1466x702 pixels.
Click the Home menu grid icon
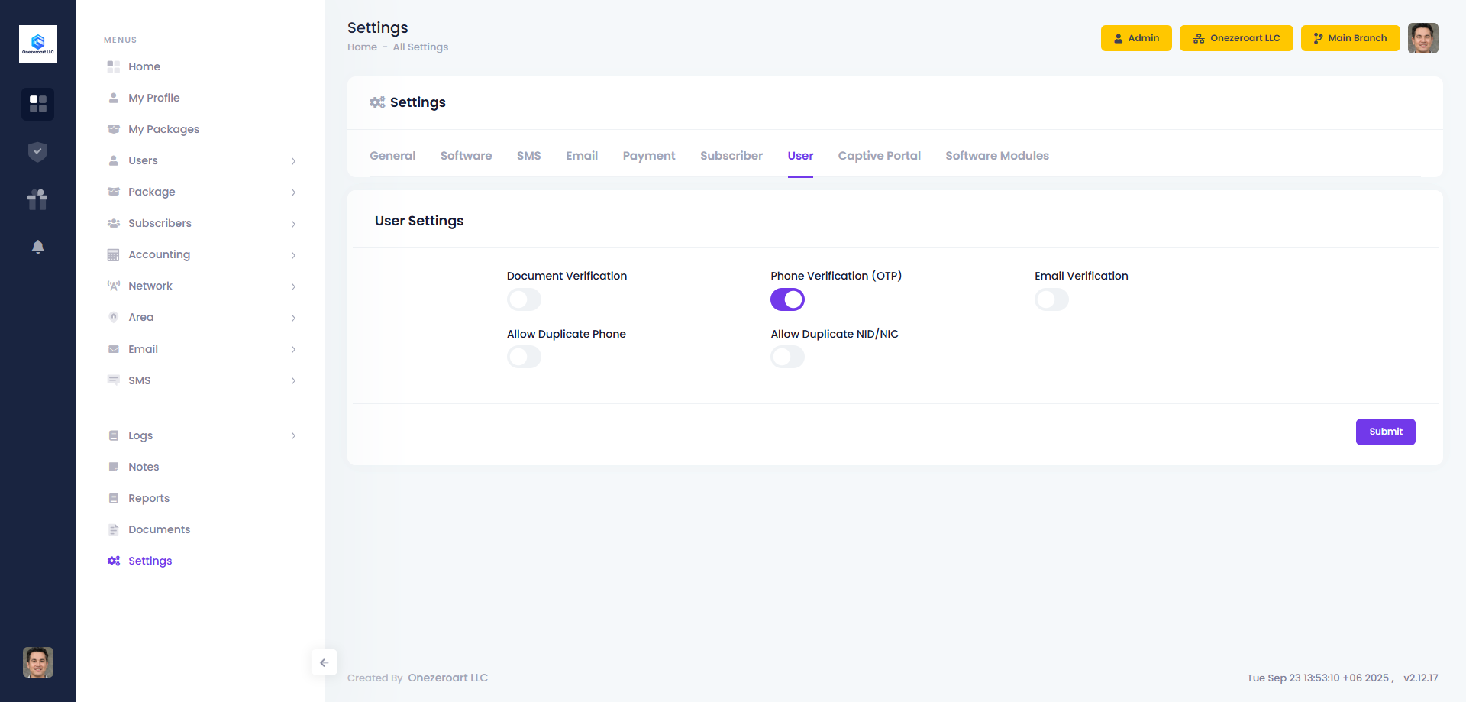[114, 66]
